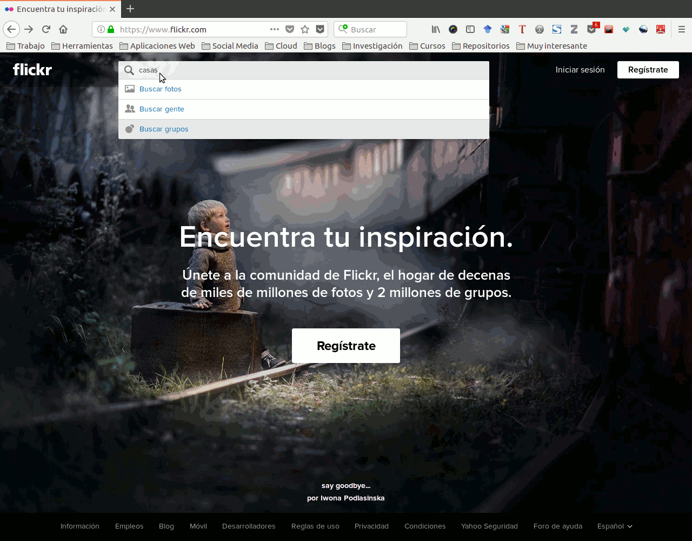692x541 pixels.
Task: Open the Cursos bookmarks folder
Action: (x=427, y=46)
